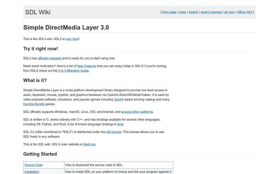Screen dimensions: 279x174
Task: Click the SDL Wiki title
Action: [38, 12]
